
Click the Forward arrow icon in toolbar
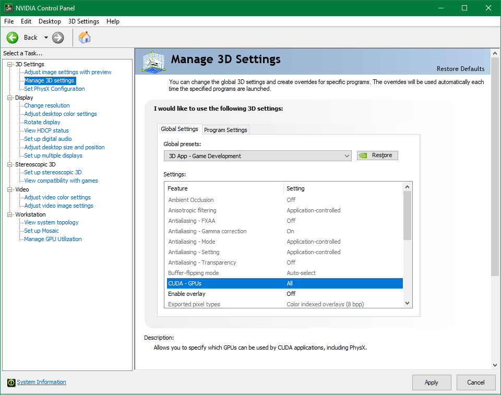(x=58, y=38)
